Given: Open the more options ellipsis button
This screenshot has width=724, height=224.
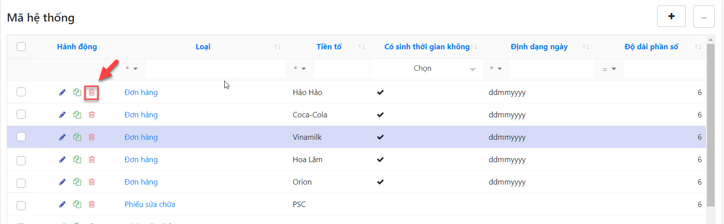Looking at the screenshot, I should point(703,17).
